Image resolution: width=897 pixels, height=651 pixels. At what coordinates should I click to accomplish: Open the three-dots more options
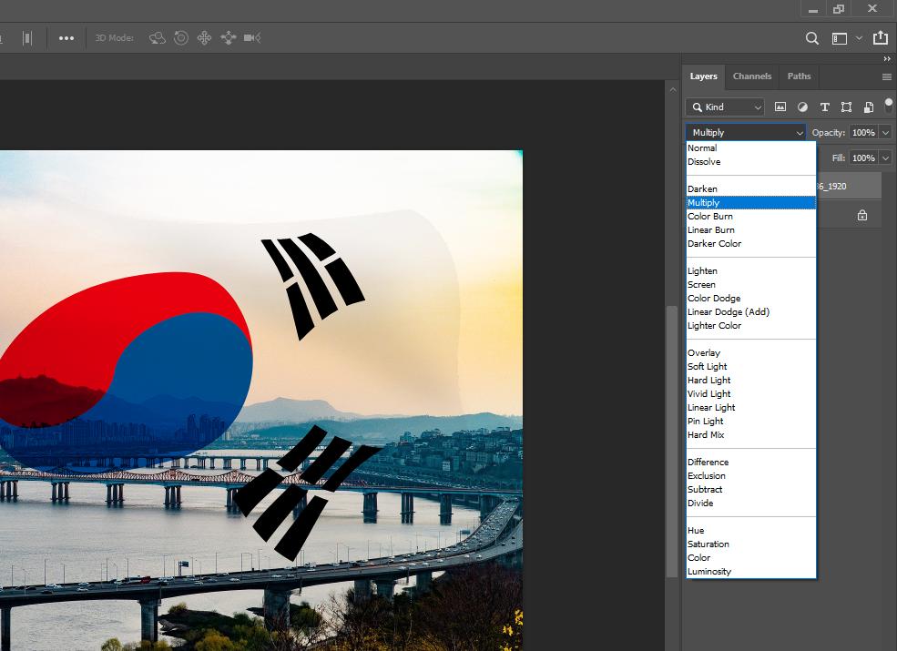[66, 38]
